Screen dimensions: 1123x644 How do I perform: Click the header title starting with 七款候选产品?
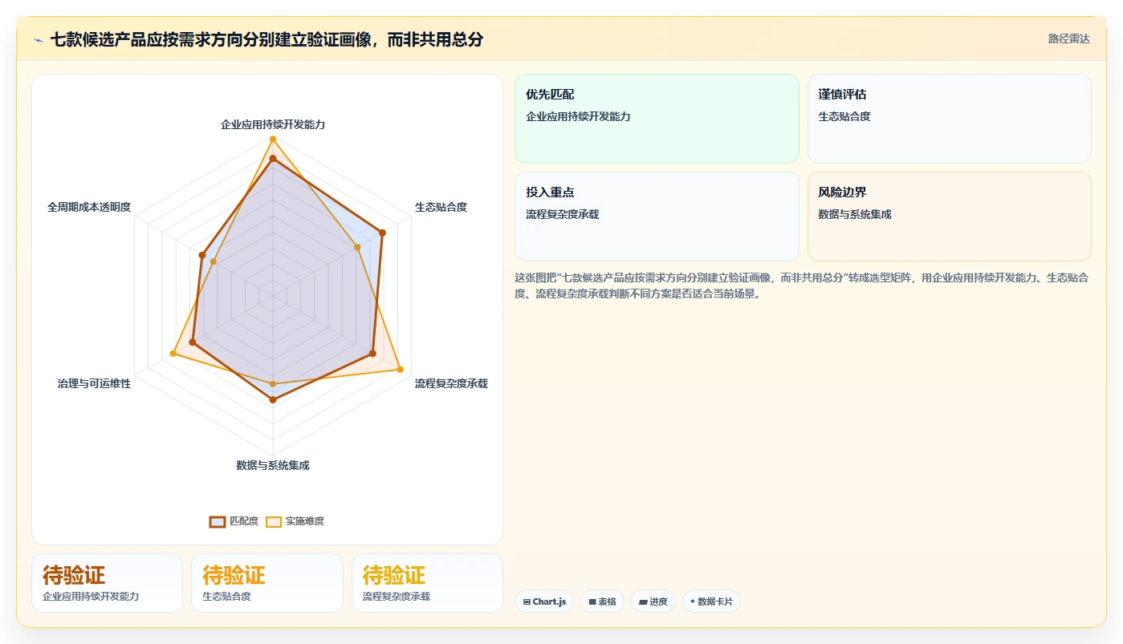coord(267,39)
